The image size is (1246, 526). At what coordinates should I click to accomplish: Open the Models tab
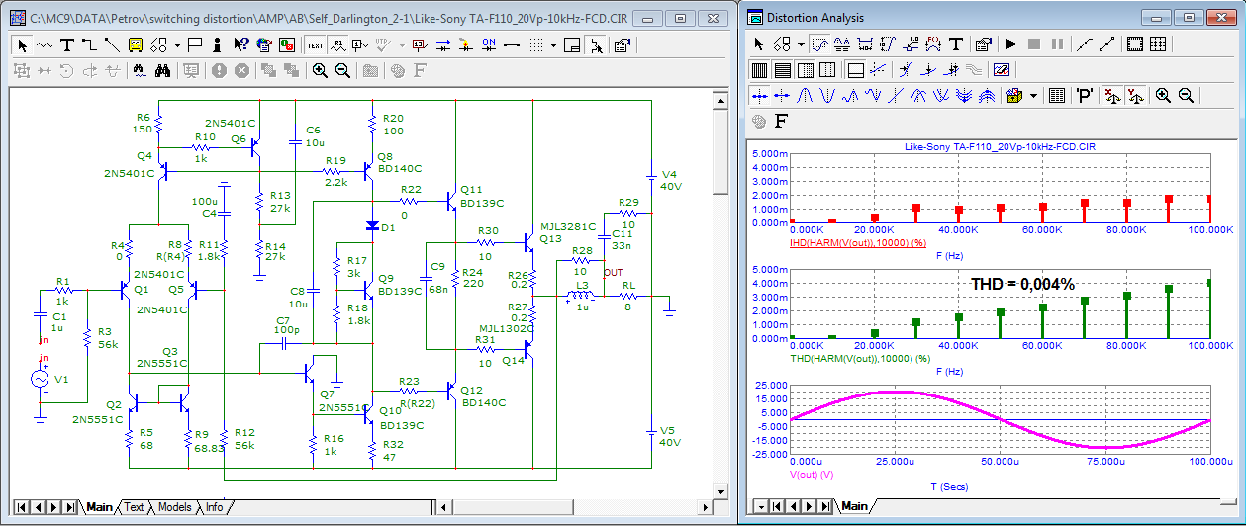click(174, 507)
